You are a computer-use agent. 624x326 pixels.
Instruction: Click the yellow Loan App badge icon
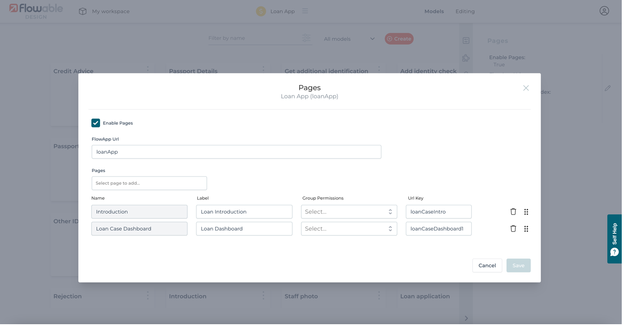pos(261,11)
